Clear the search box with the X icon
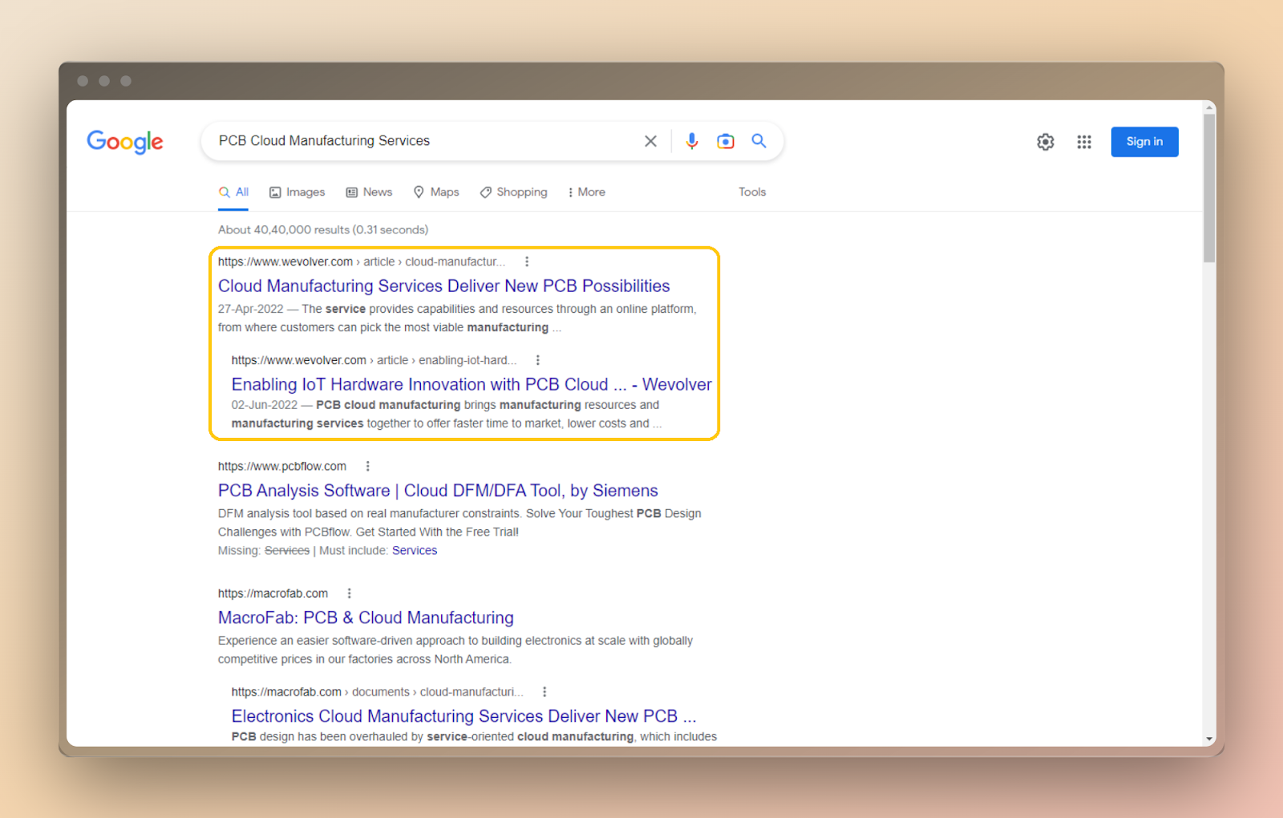This screenshot has width=1283, height=818. coord(650,141)
